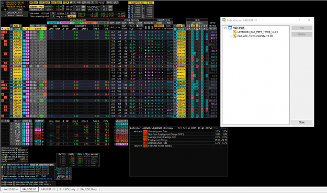Image resolution: width=327 pixels, height=193 pixels.
Task: Collapse the Main chart tree node
Action: 225,28
